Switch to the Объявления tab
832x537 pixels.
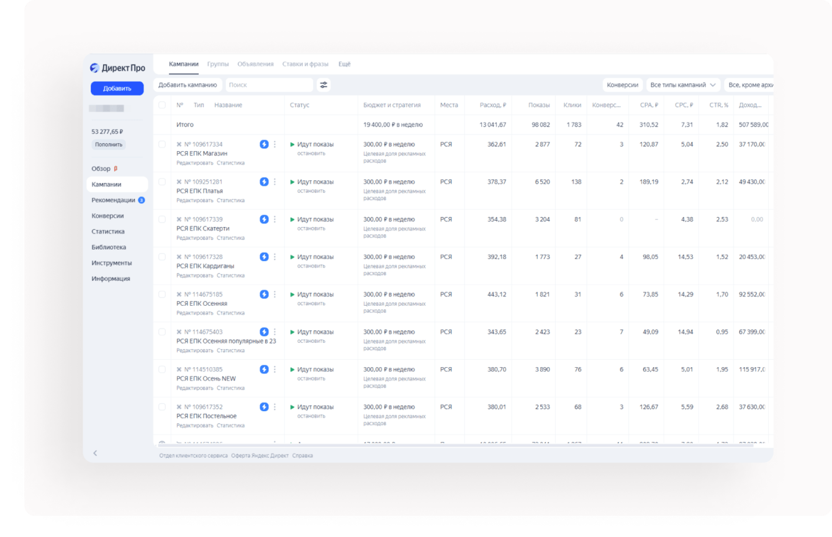255,64
